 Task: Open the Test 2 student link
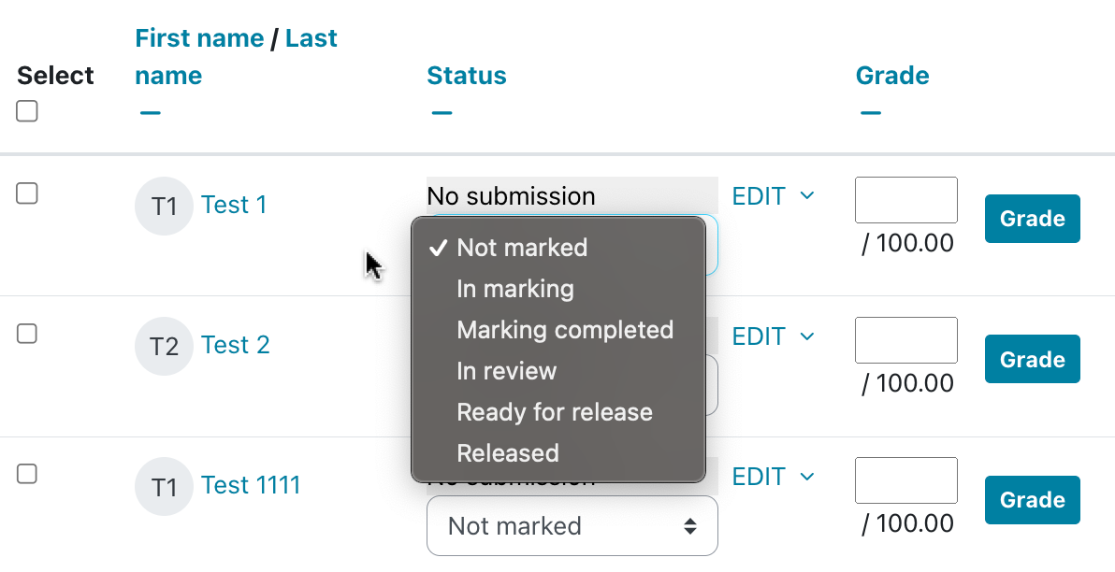tap(236, 345)
